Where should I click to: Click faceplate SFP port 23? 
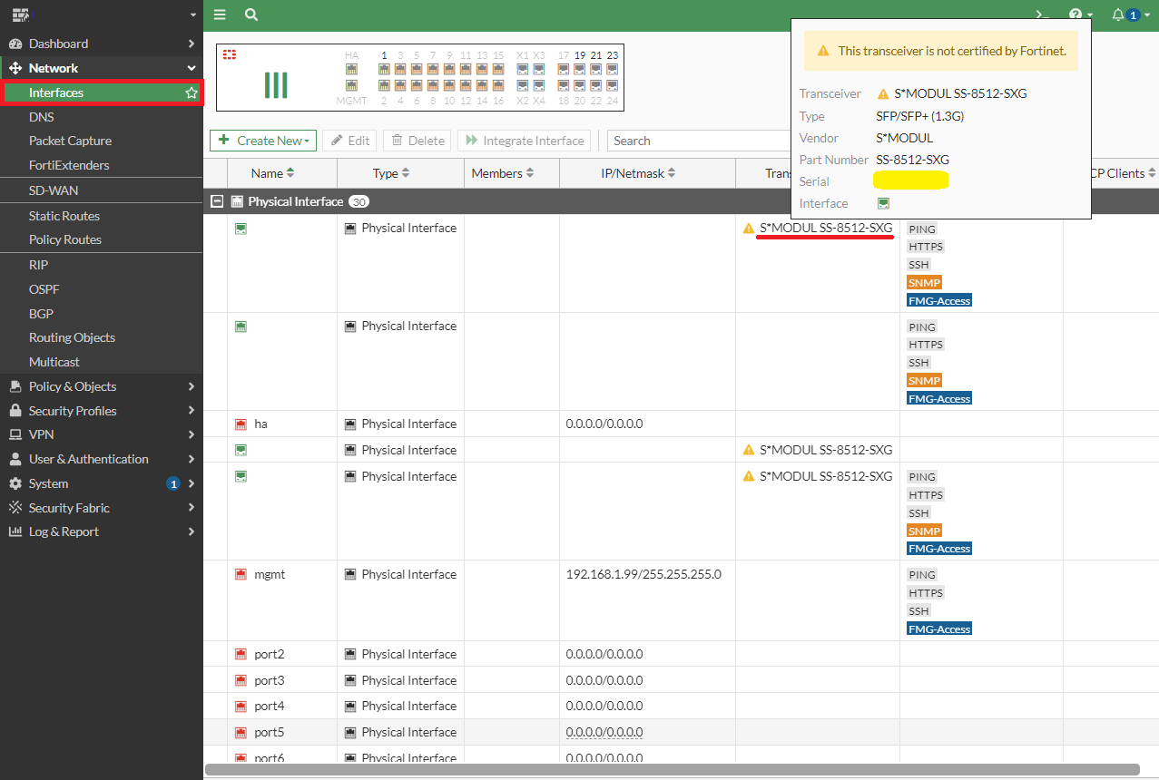tap(613, 69)
